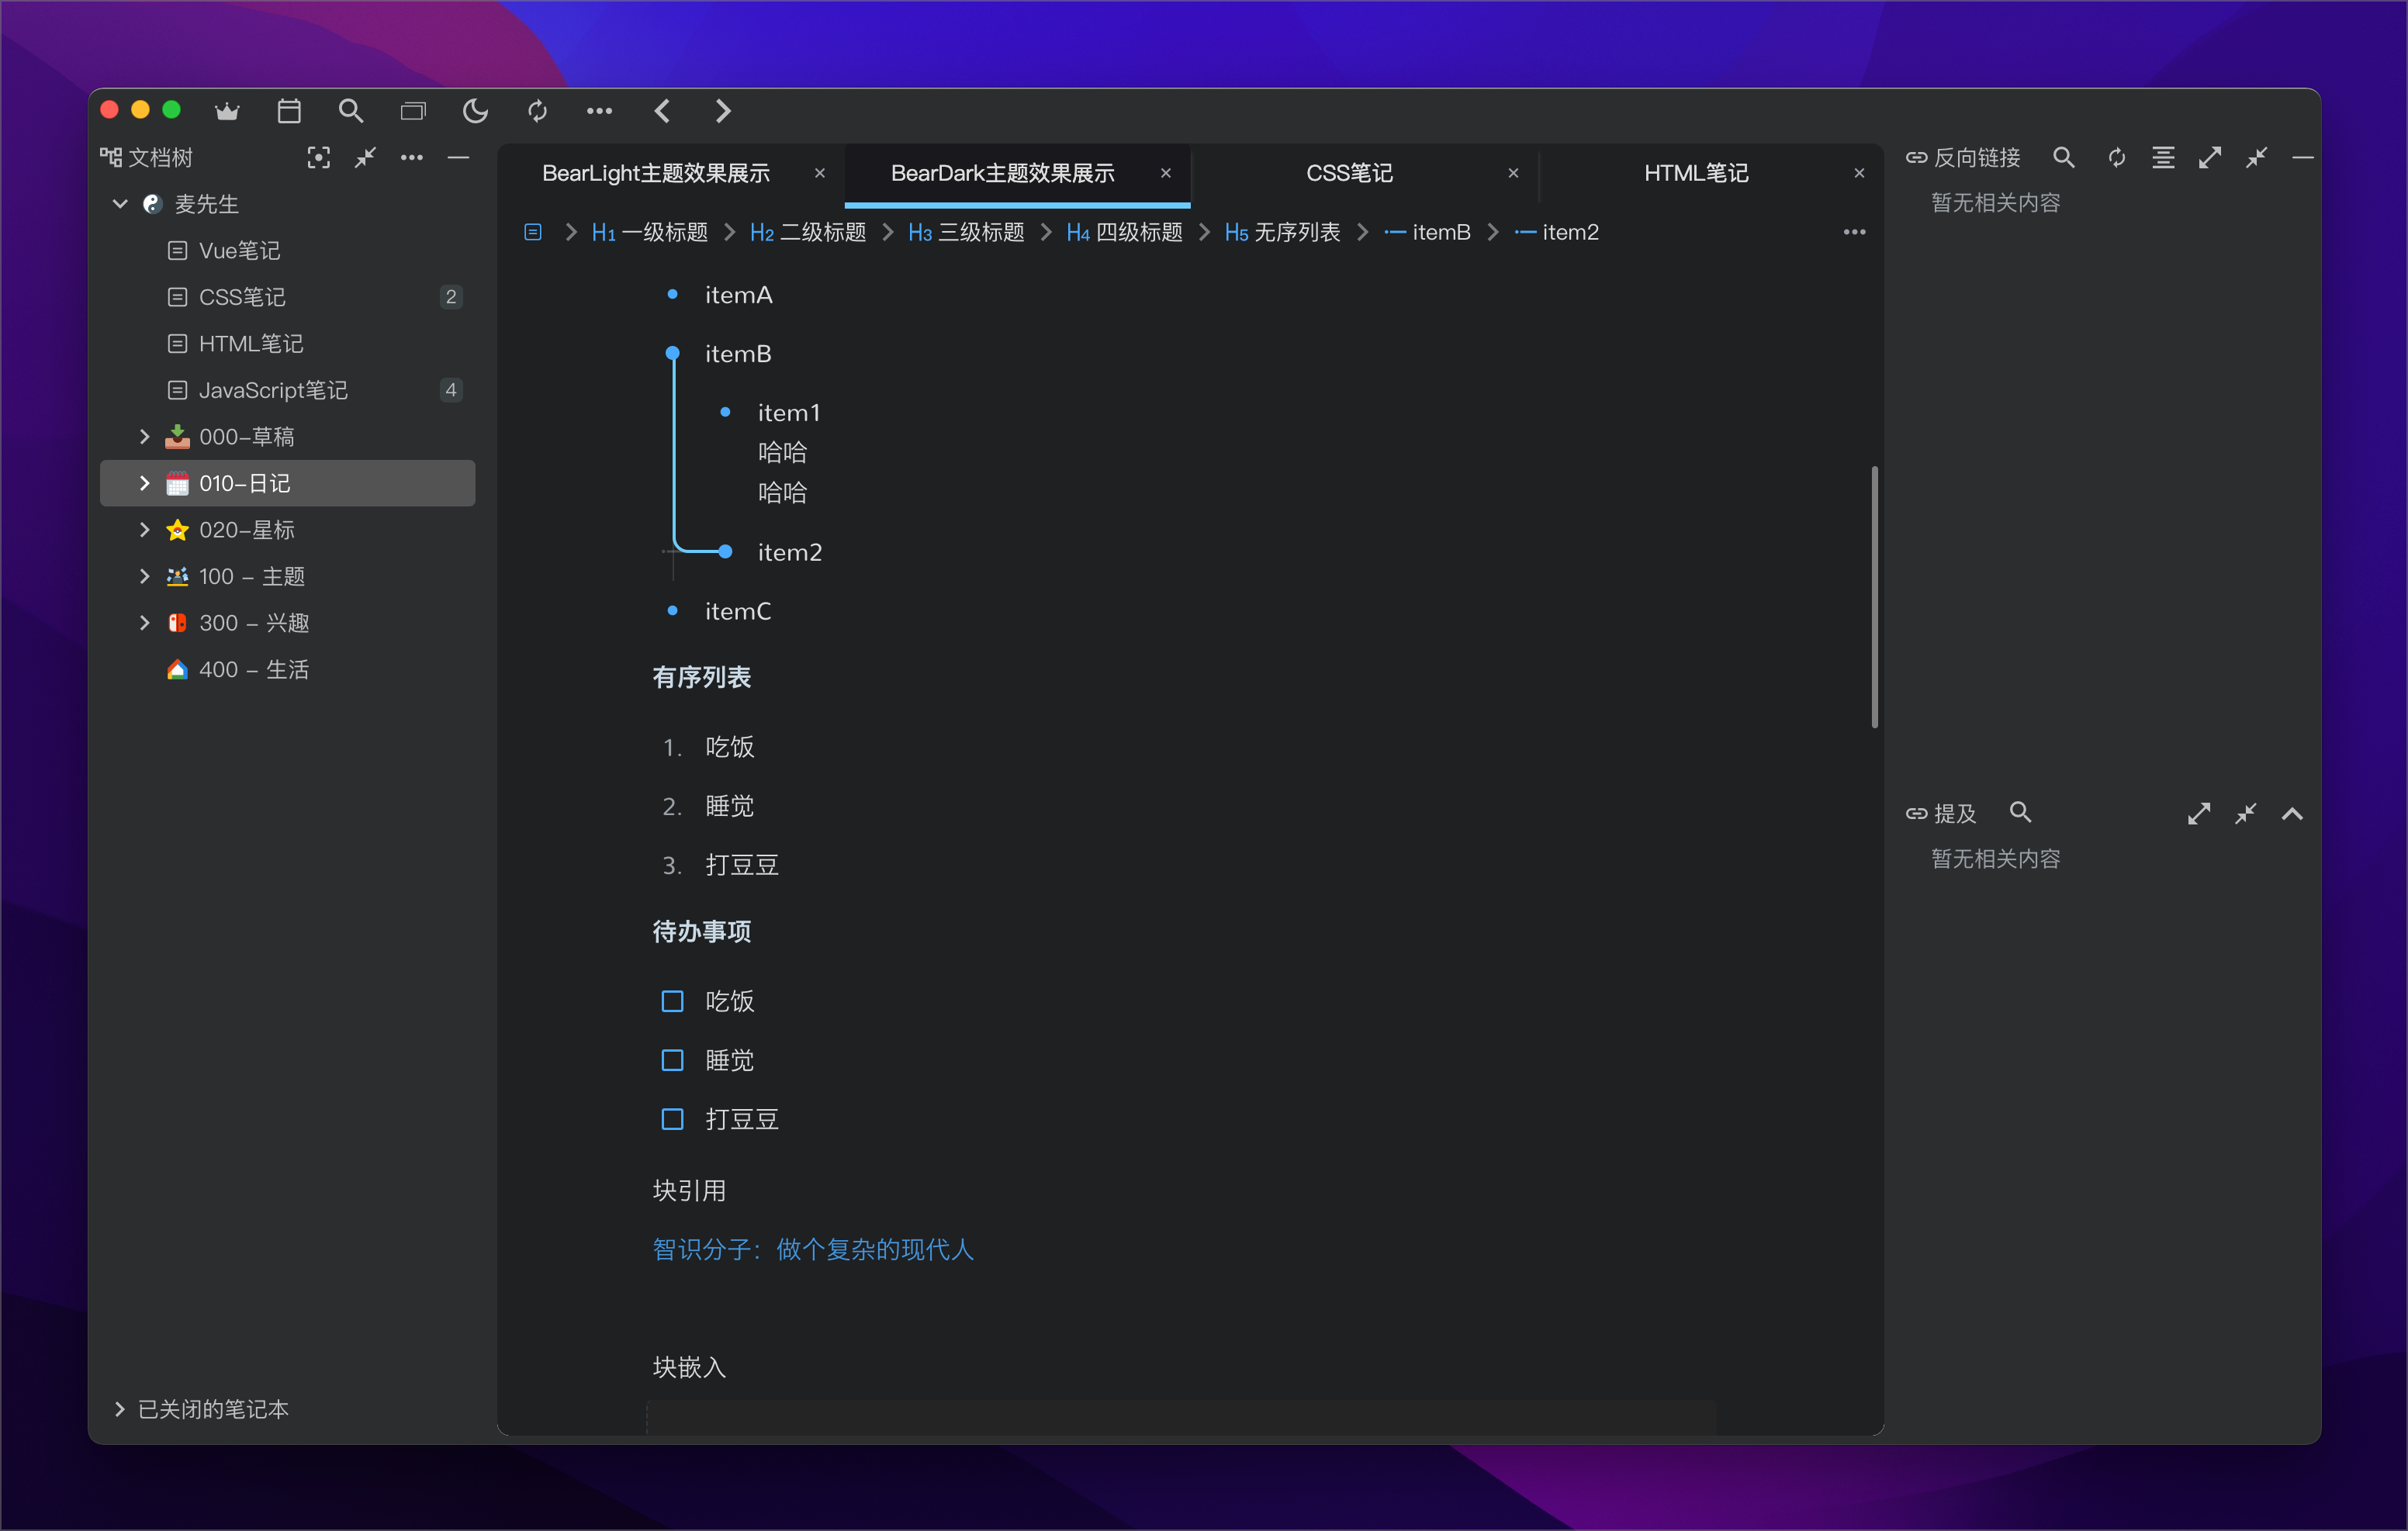The image size is (2408, 1531).
Task: Expand the 已关闭的笔记本 section
Action: pos(120,1408)
